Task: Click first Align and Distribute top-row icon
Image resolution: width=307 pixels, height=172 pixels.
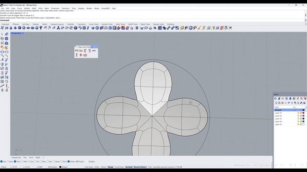Action: click(77, 51)
